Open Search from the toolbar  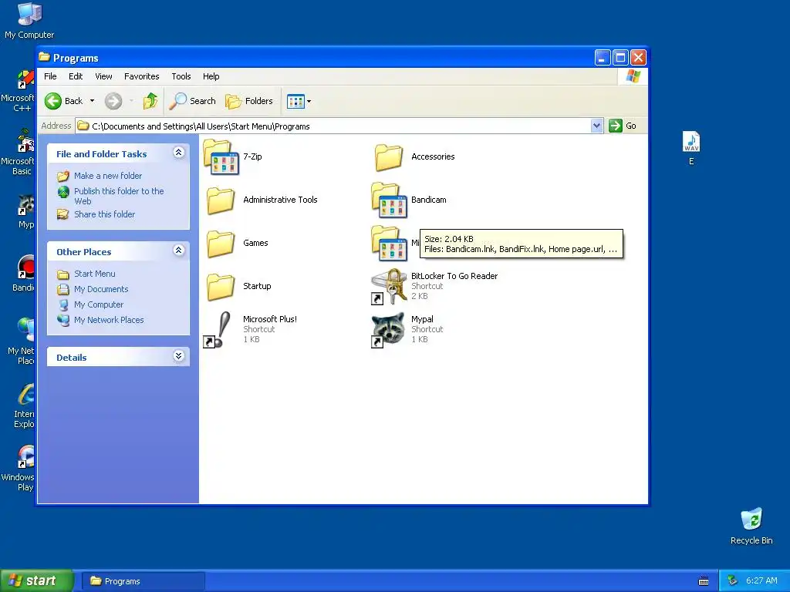point(192,101)
